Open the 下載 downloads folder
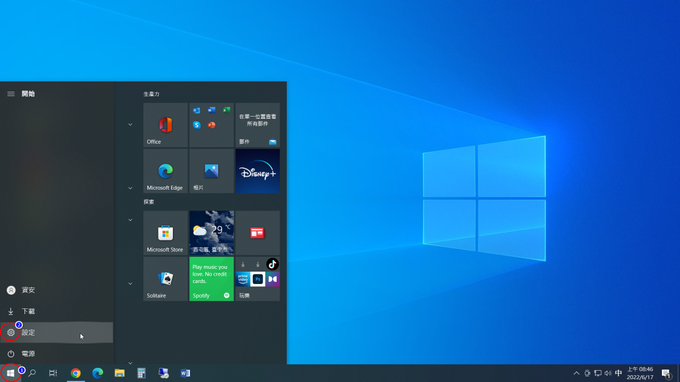Screen dimensions: 680x382 pyautogui.click(x=57, y=311)
